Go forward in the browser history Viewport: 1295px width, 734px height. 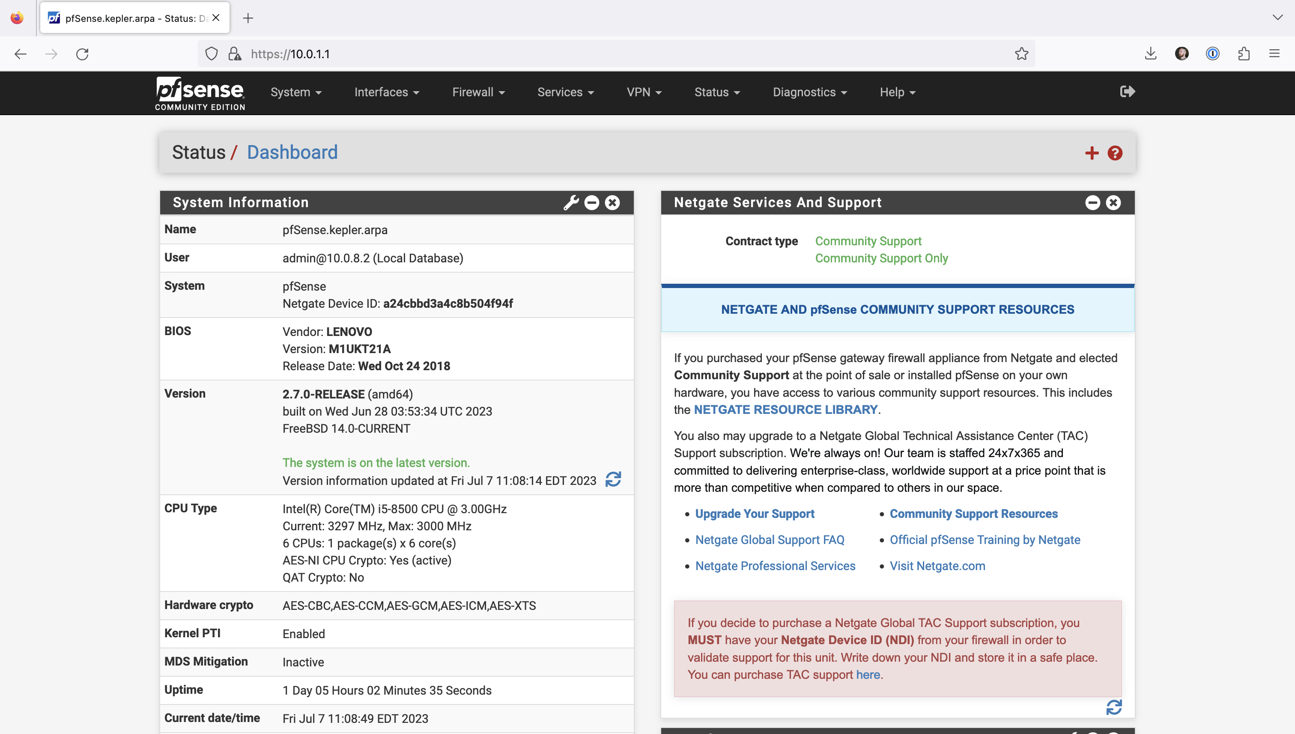[x=51, y=54]
